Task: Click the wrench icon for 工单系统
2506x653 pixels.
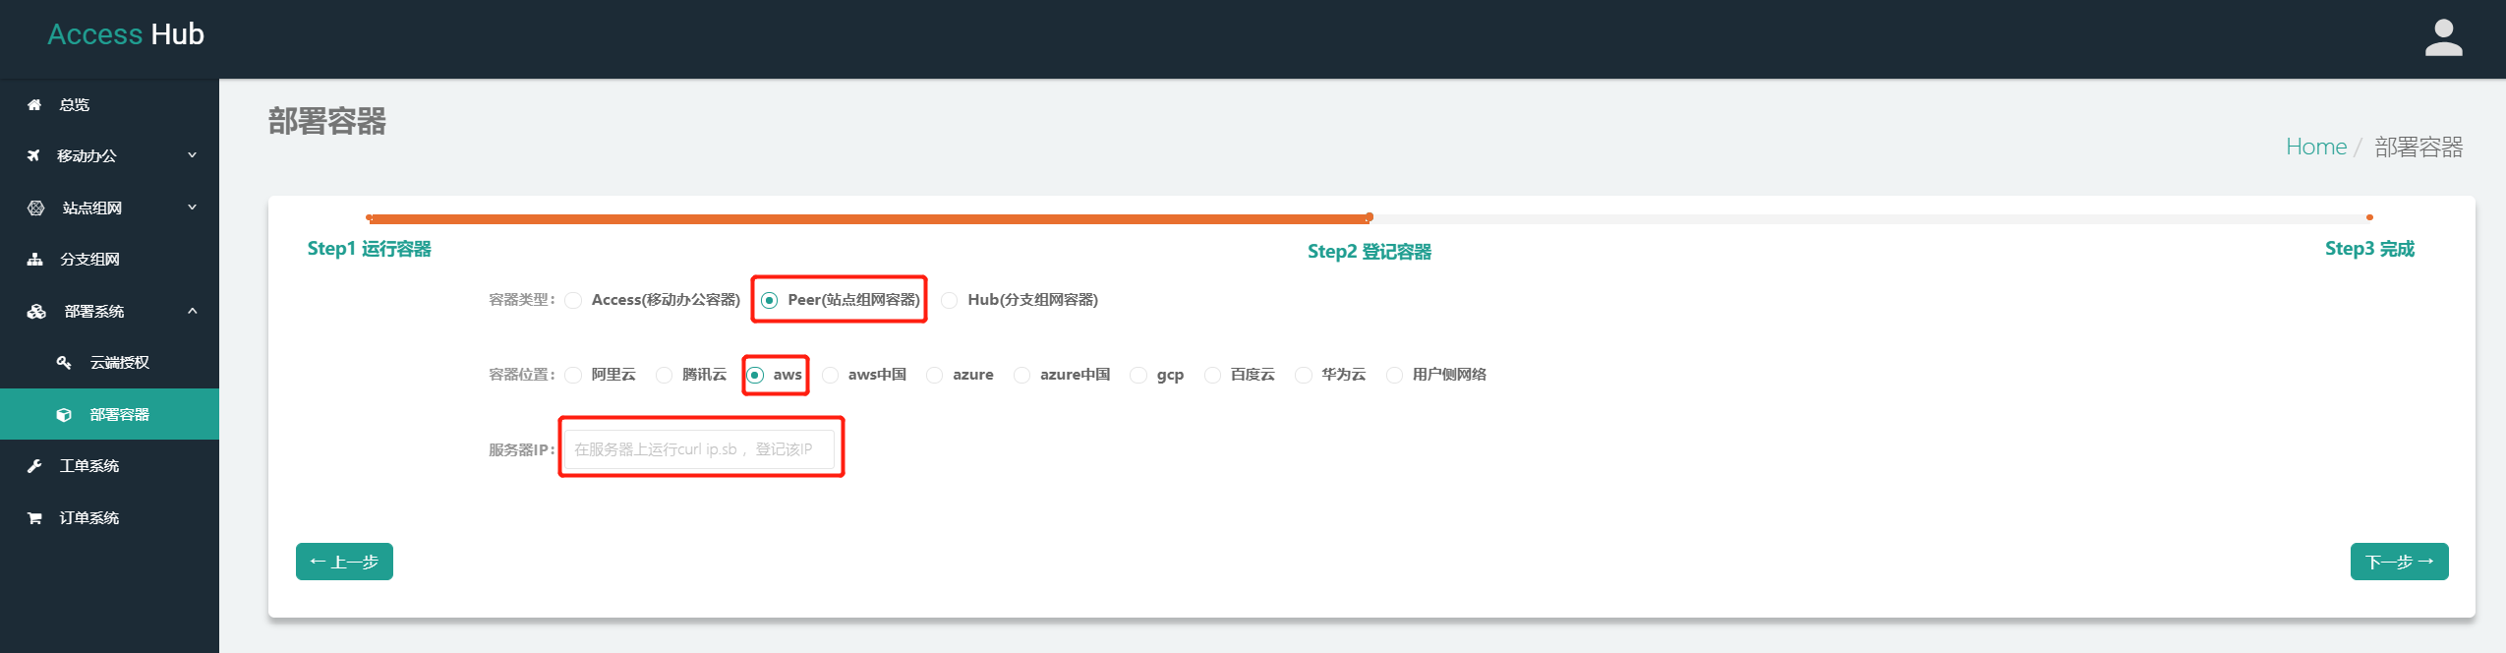Action: [34, 466]
